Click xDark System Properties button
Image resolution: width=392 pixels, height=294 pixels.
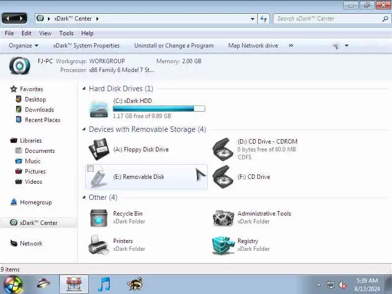(86, 46)
